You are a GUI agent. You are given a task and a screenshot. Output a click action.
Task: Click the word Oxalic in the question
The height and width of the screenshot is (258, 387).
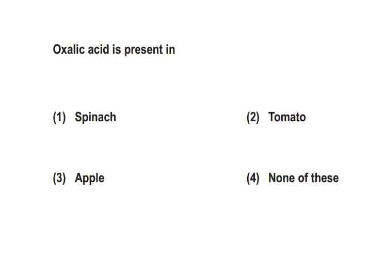(69, 50)
